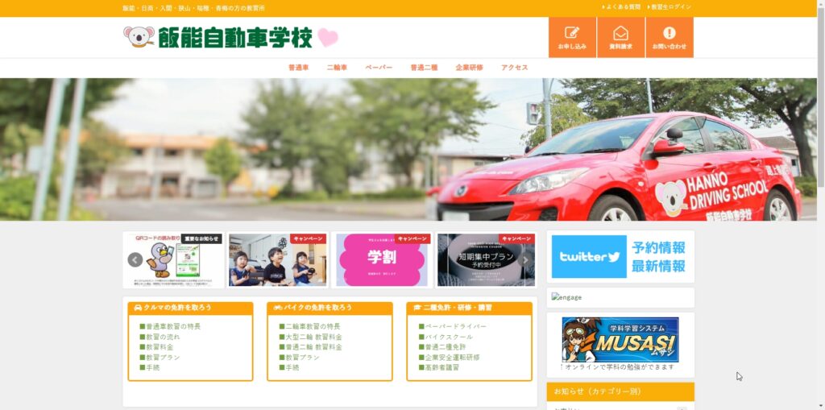
Task: Open the 企業研修 menu item
Action: click(470, 68)
